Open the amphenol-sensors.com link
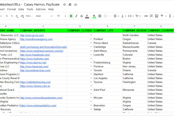The width and height of the screenshot is (174, 116). (42, 51)
